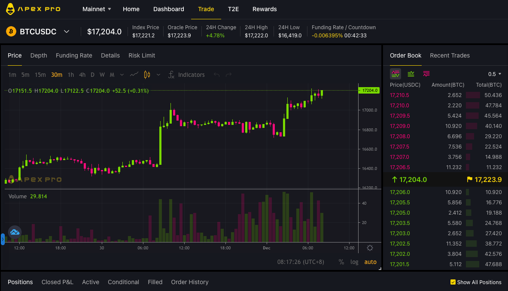
Task: Expand chart type options chevron
Action: point(158,75)
